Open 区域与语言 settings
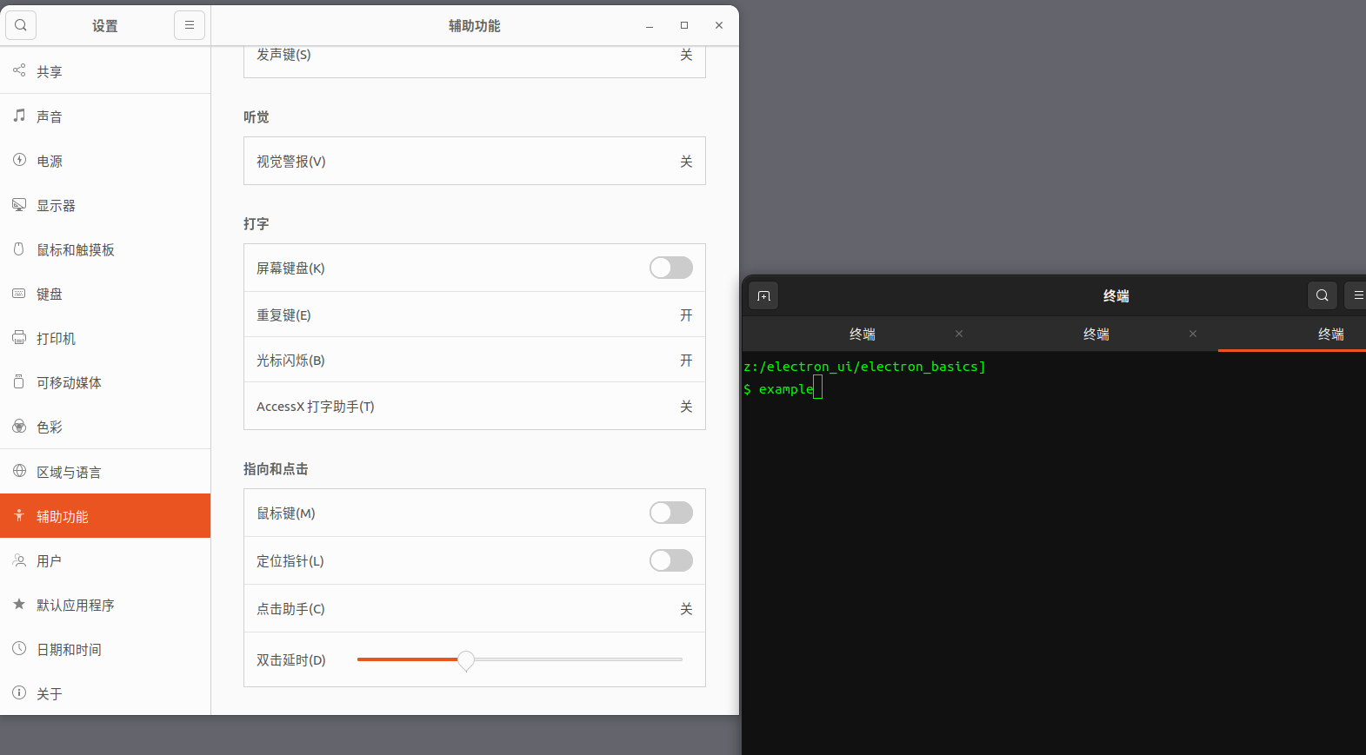Screen dimensions: 1366x755 click(x=105, y=472)
